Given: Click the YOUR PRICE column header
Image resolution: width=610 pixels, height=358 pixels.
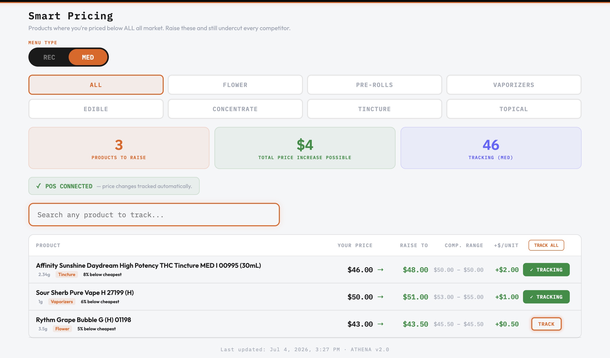Looking at the screenshot, I should coord(355,245).
